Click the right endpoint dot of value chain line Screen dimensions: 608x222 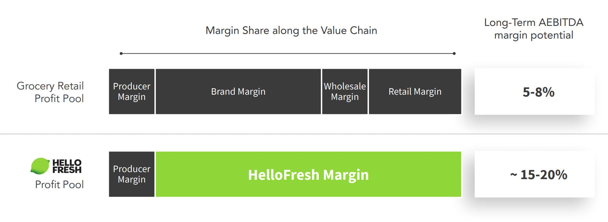point(454,54)
